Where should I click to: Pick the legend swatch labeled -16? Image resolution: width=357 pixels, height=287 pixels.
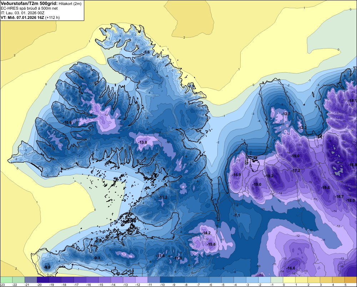click(92, 280)
